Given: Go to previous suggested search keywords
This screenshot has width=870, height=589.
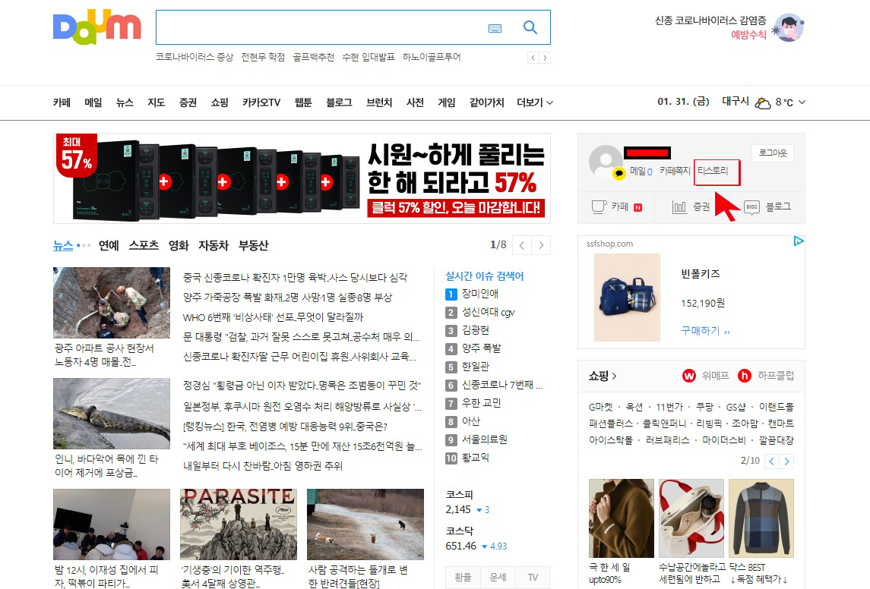Looking at the screenshot, I should pyautogui.click(x=533, y=58).
